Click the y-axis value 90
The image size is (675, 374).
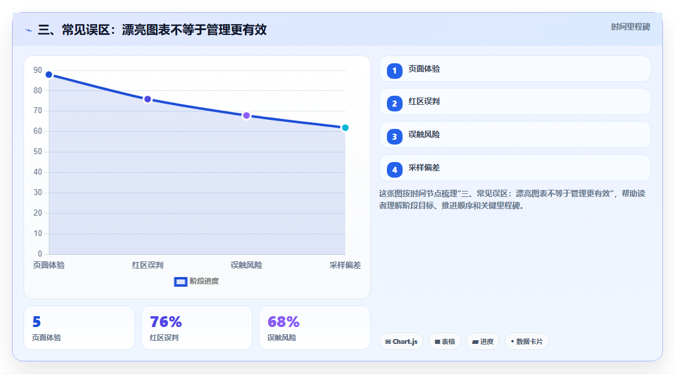click(38, 70)
